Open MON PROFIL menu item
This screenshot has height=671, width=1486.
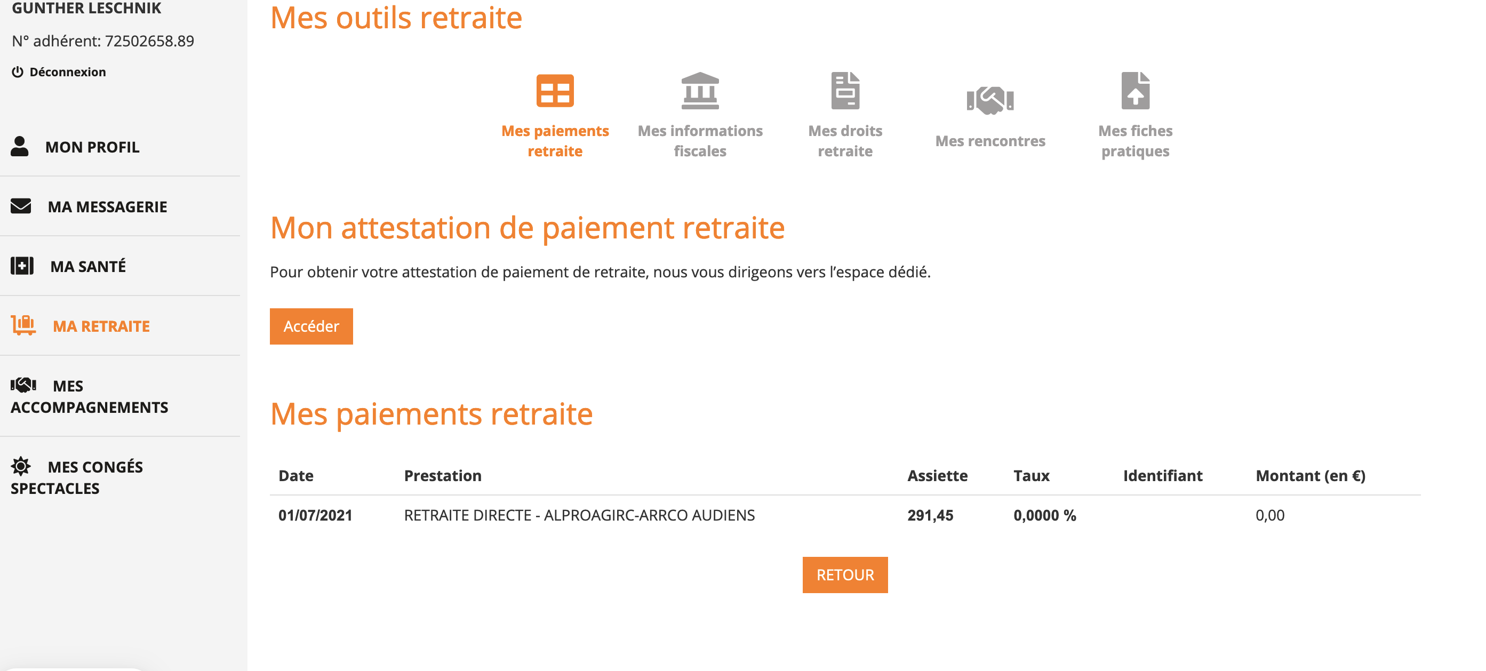point(92,147)
